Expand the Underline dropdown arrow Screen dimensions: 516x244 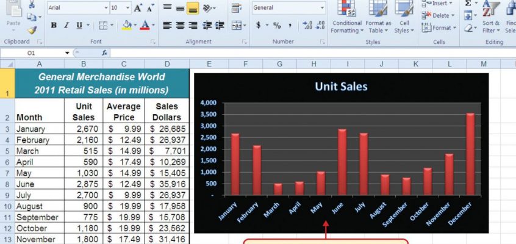point(88,25)
